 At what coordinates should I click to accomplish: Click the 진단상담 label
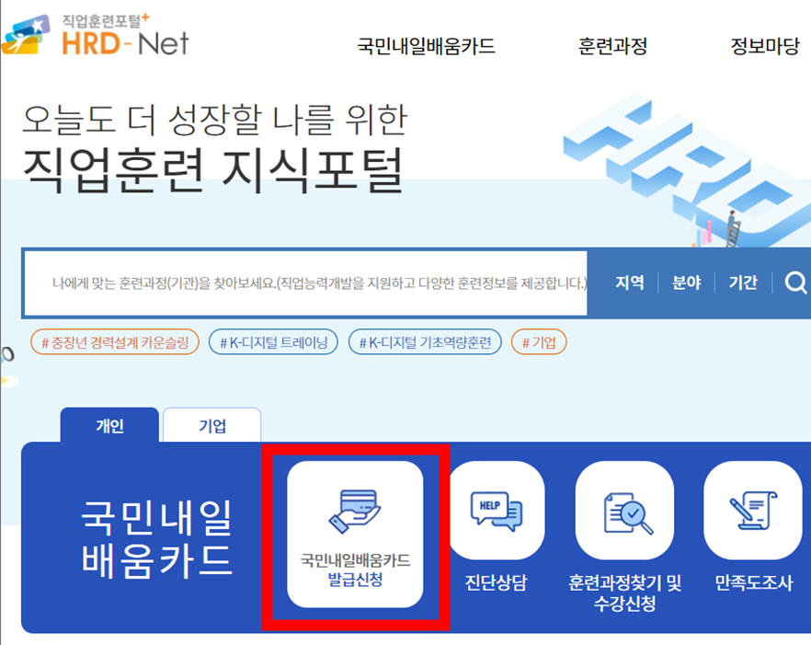496,582
